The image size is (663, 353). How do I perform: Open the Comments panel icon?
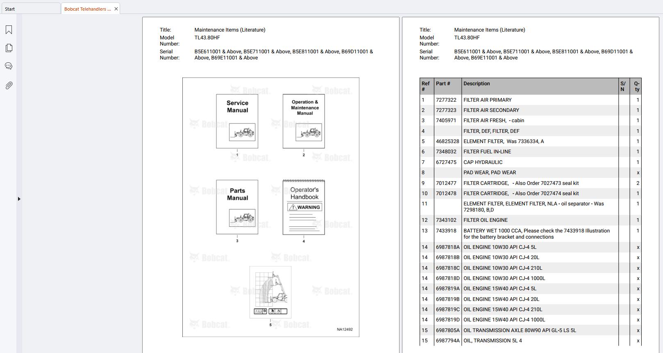tap(9, 66)
